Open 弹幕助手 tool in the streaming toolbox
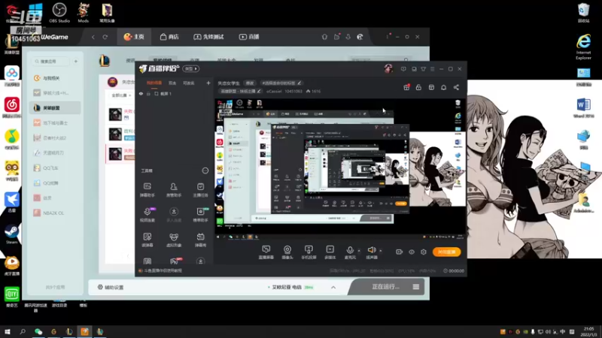Screen dimensions: 602x338 coord(147,190)
